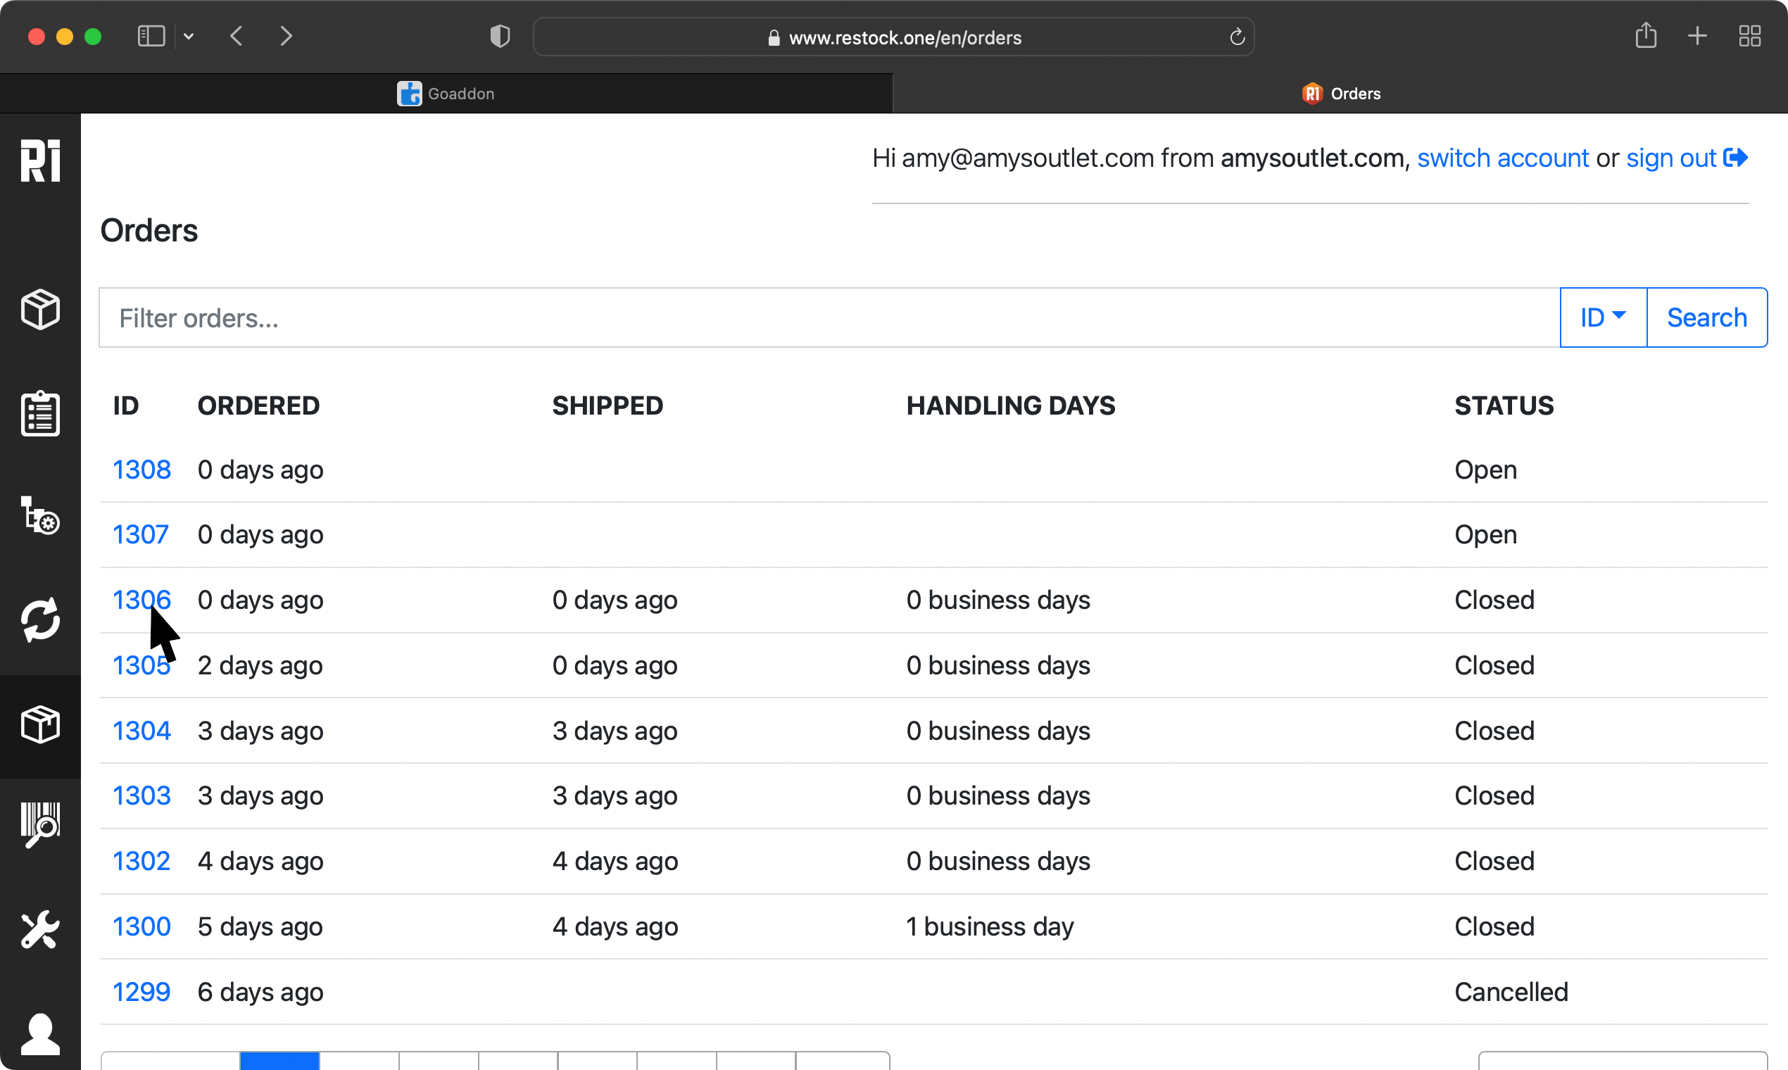Open order 1299
The image size is (1788, 1070).
point(142,992)
